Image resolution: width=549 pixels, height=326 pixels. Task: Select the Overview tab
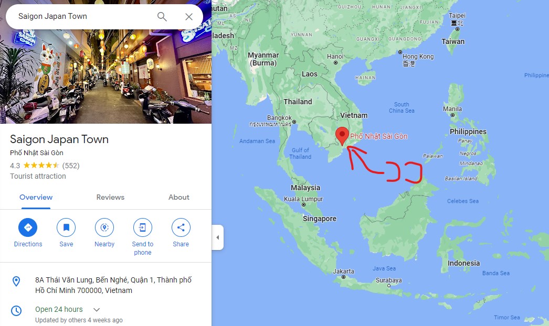click(36, 197)
